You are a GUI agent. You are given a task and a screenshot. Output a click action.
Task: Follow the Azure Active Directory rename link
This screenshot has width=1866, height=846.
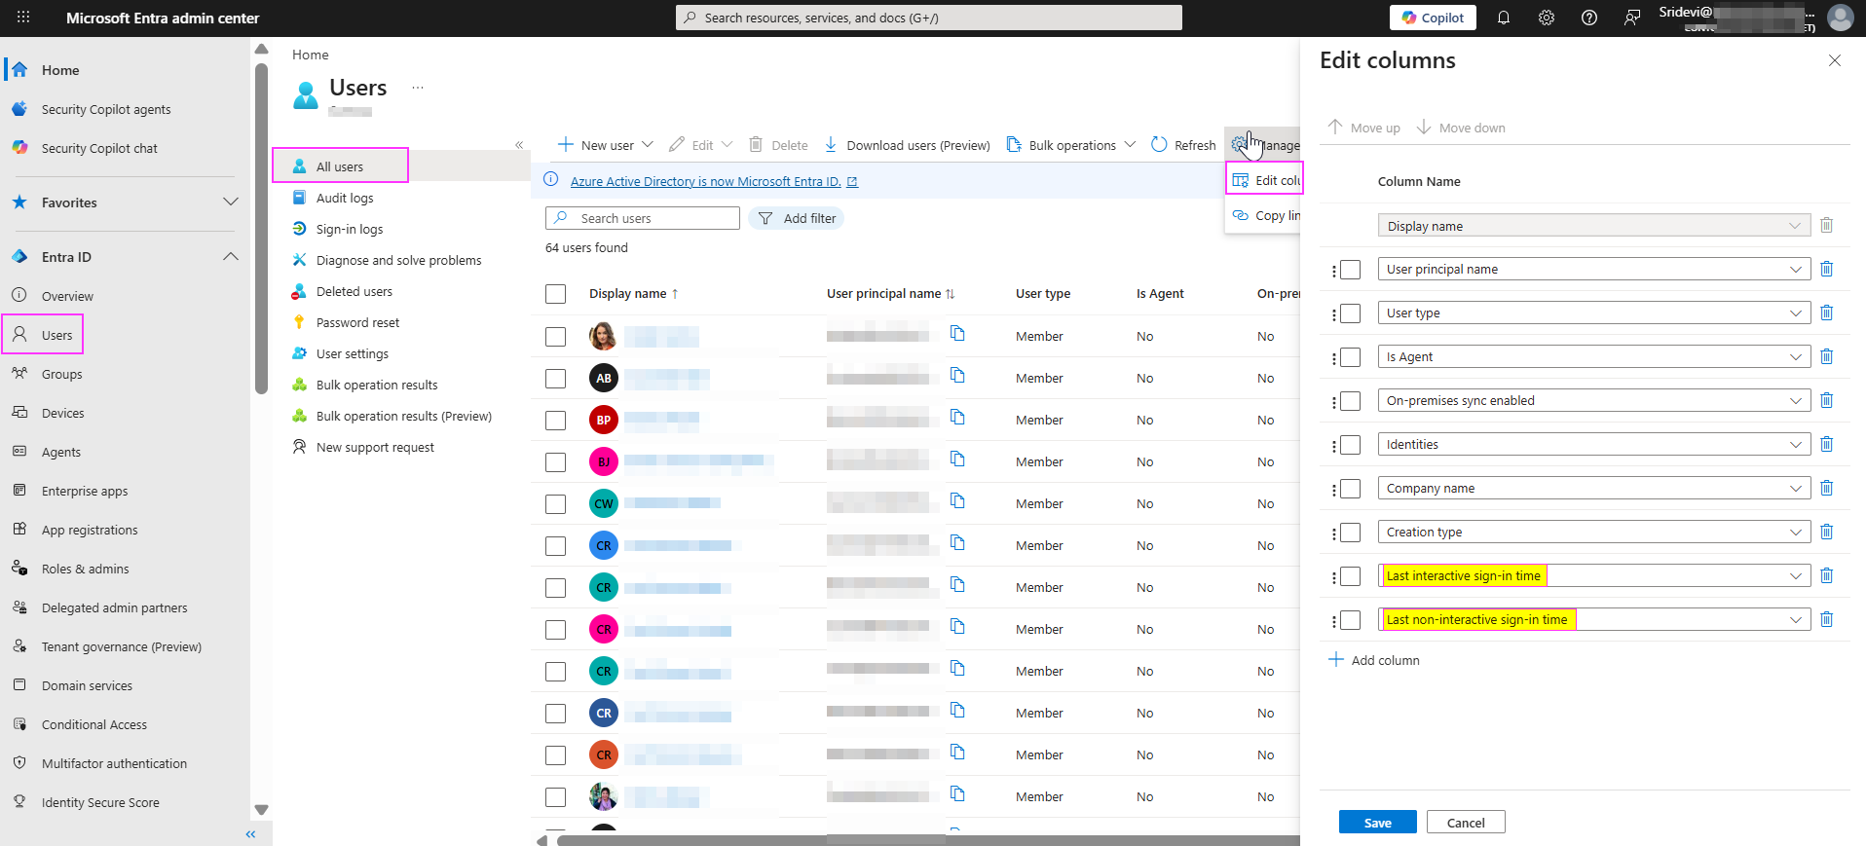[x=706, y=181]
